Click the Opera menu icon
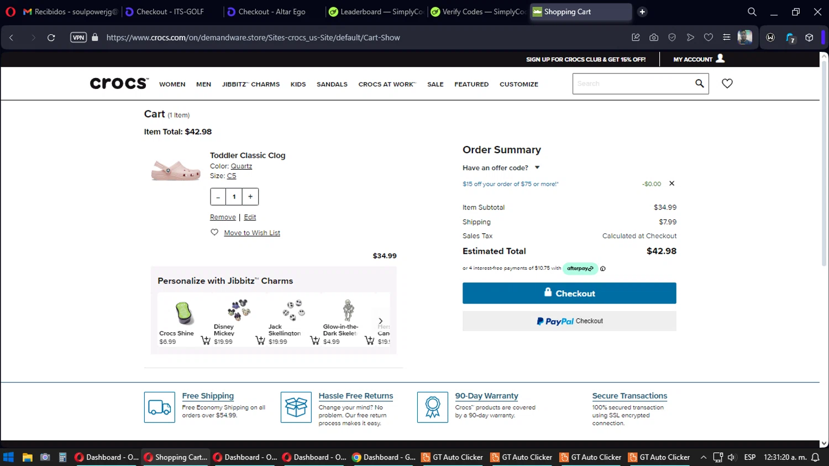The width and height of the screenshot is (829, 466). pyautogui.click(x=10, y=12)
